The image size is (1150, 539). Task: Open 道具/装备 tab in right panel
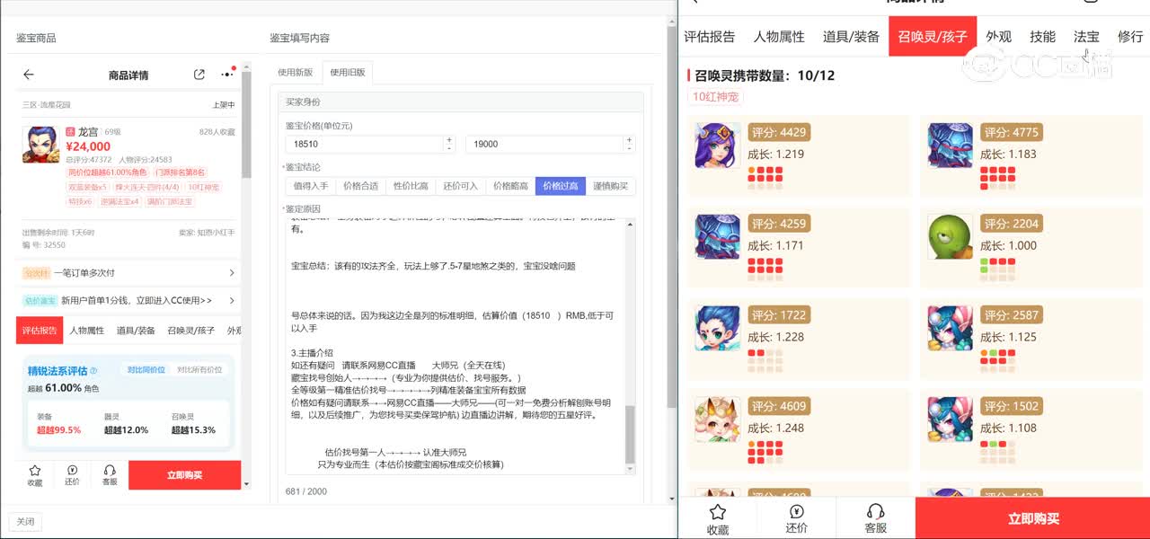tap(851, 37)
